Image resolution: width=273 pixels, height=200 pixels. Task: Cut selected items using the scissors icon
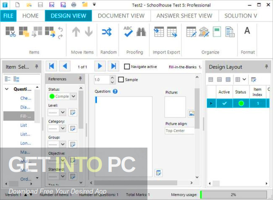click(x=10, y=31)
